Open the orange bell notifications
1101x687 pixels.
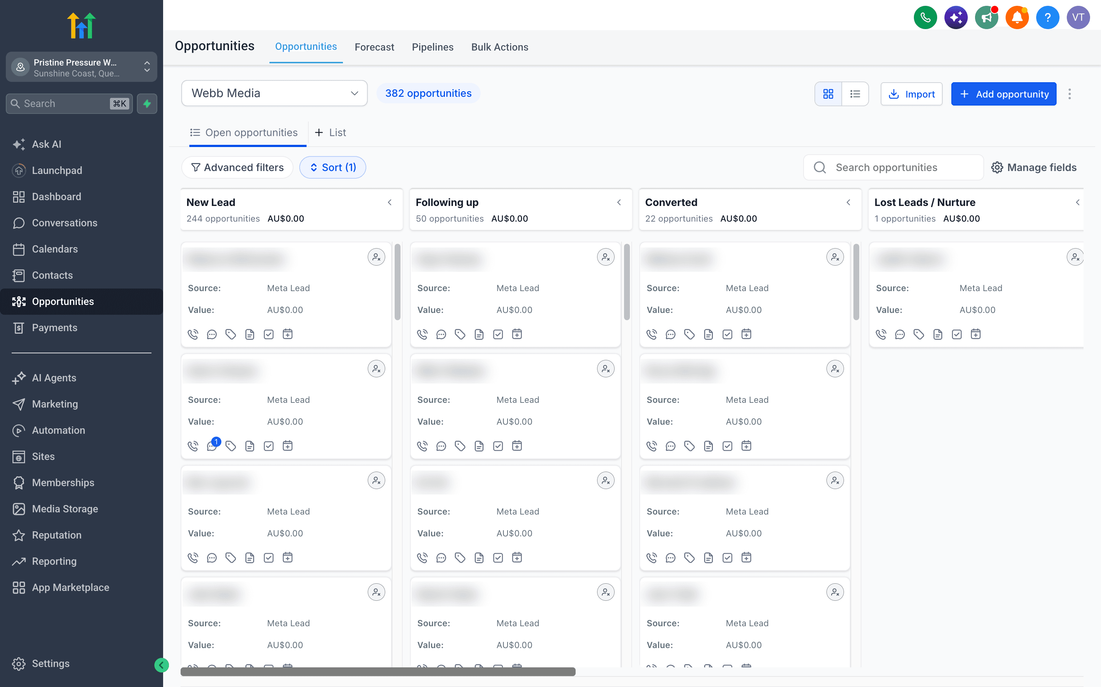click(x=1017, y=17)
